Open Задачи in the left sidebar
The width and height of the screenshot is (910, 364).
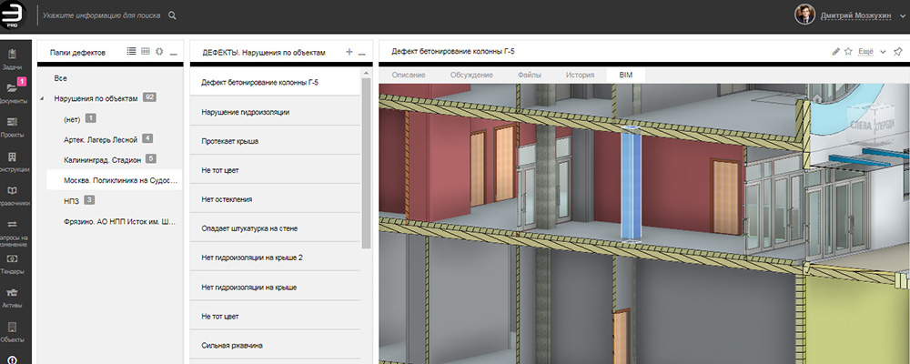click(13, 58)
